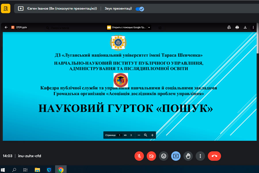Image resolution: width=259 pixels, height=173 pixels.
Task: Click the line ДЗ «Луганський національний університет імені Тараса Шевченка»
Action: tap(129, 55)
